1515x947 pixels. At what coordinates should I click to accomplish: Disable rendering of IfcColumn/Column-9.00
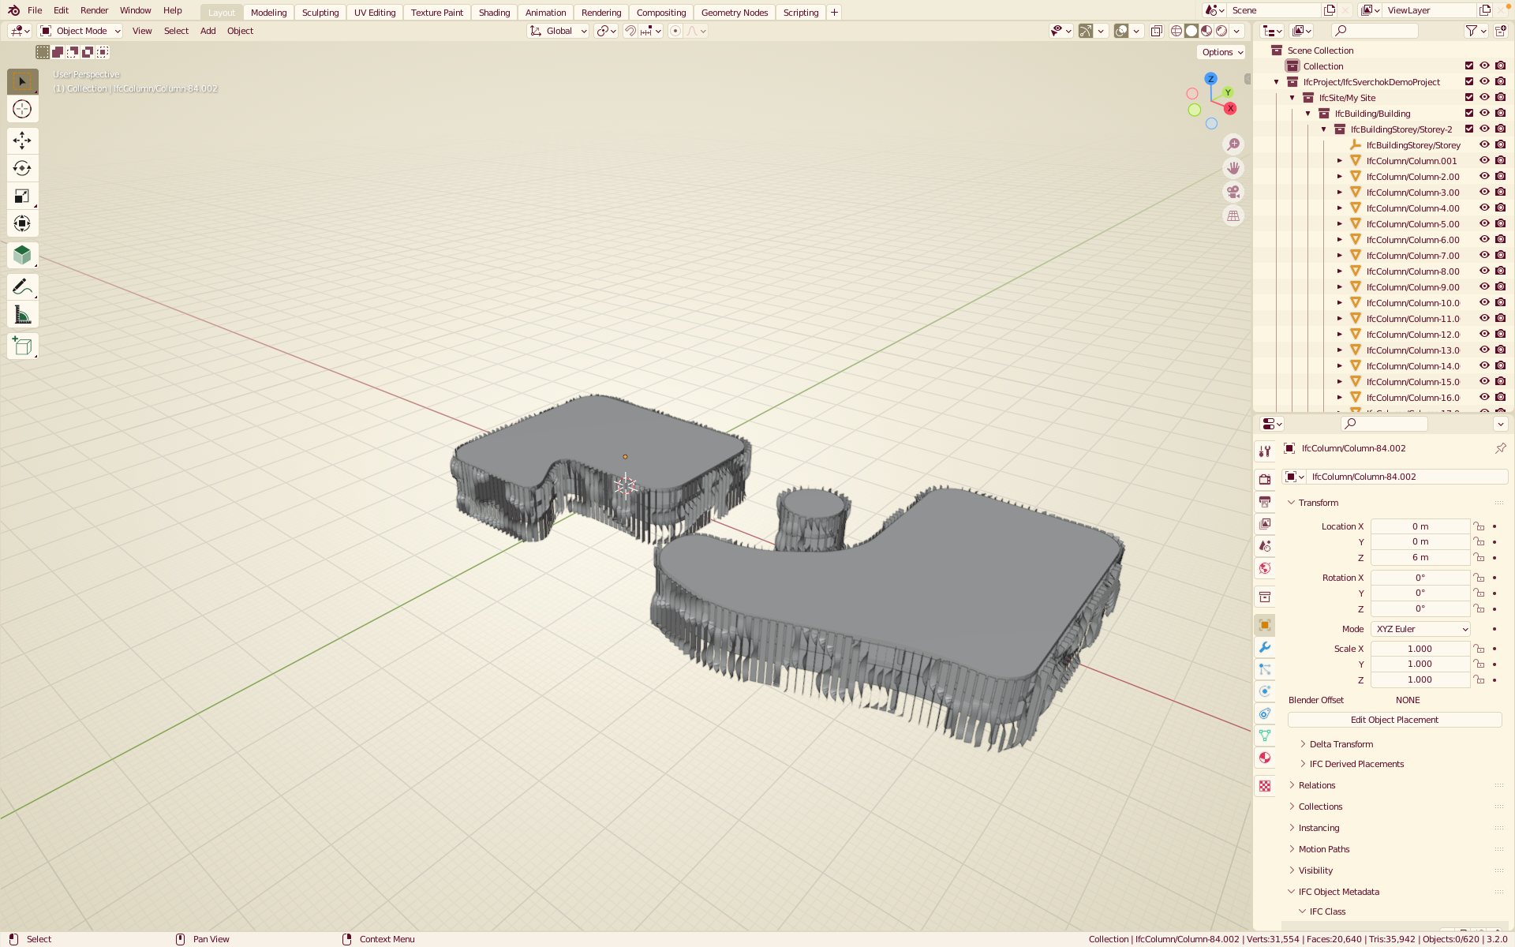coord(1500,286)
